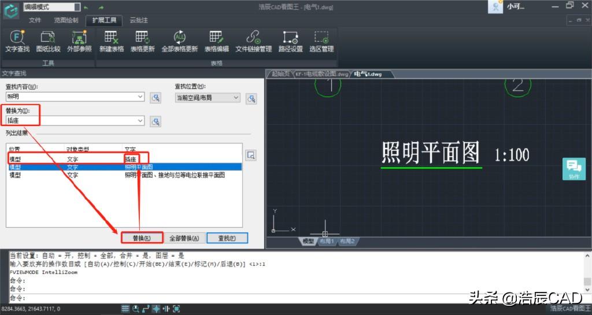Viewport: 592px width, 315px height.
Task: Click pick-text icon beside 查找内容 field
Action: coord(156,98)
